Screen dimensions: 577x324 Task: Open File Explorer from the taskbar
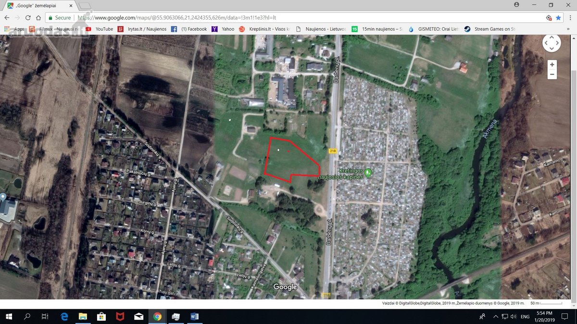pyautogui.click(x=83, y=316)
